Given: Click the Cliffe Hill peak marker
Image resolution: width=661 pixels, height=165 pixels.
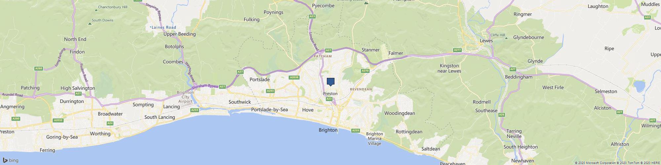Looking at the screenshot, I should point(506,38).
